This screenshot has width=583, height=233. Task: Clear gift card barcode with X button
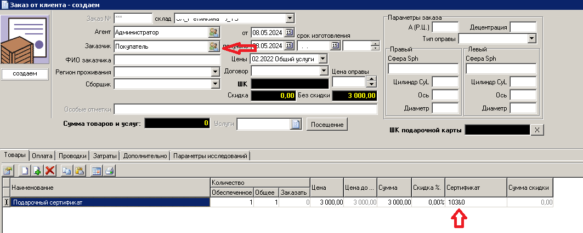538,130
